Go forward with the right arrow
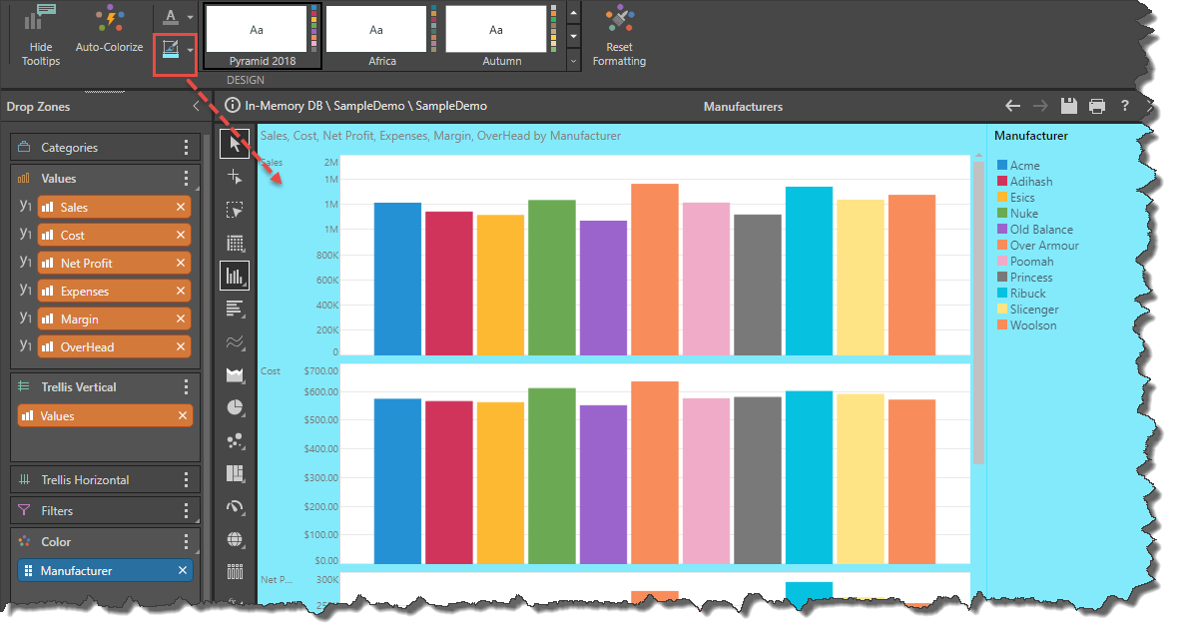This screenshot has width=1179, height=635. pyautogui.click(x=1040, y=106)
